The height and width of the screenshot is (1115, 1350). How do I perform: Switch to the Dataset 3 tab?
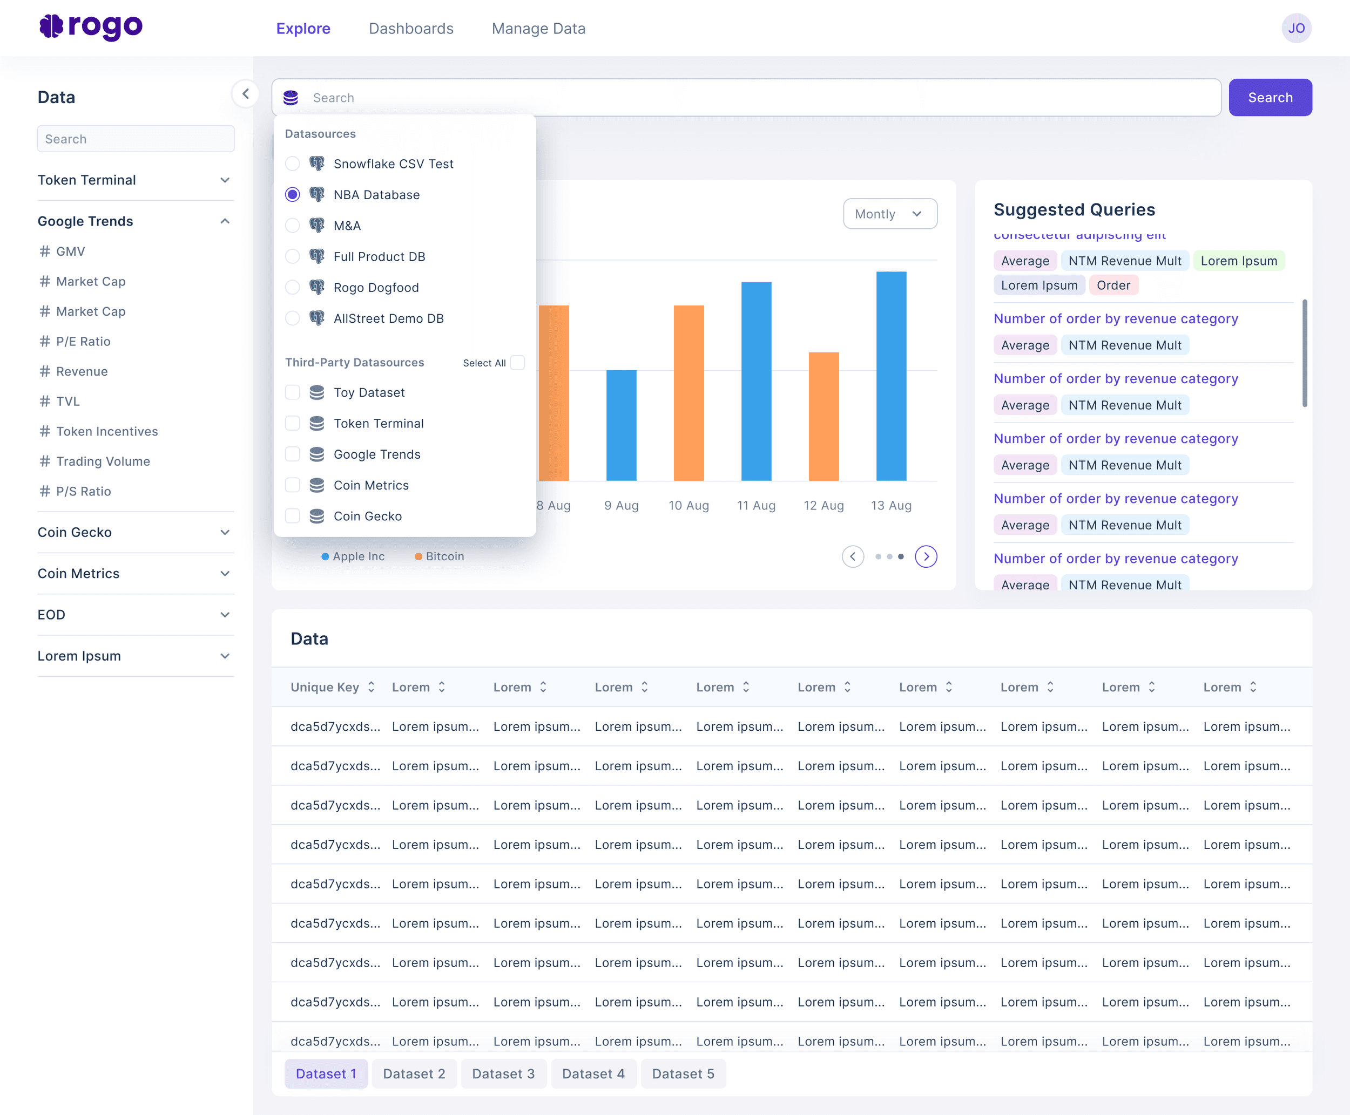tap(503, 1073)
